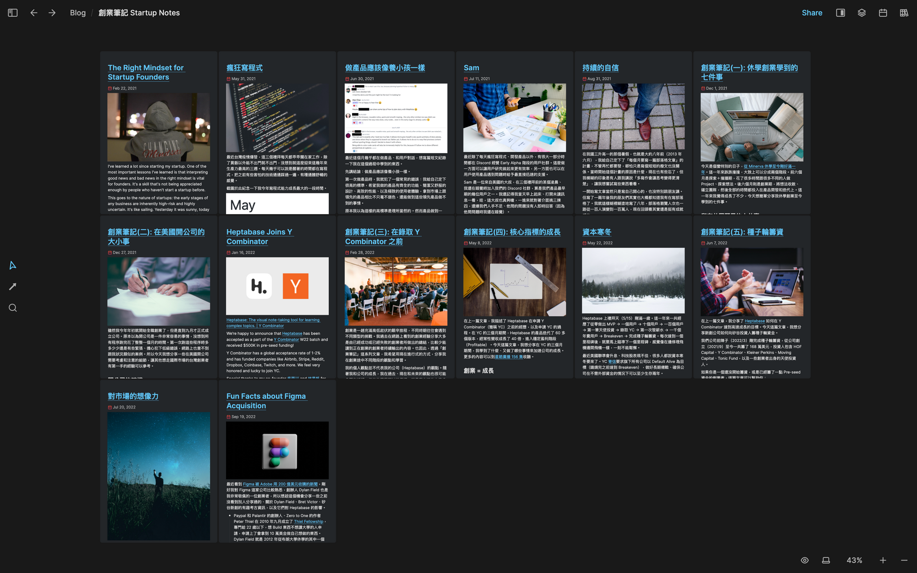Go back with the left arrow

[33, 13]
